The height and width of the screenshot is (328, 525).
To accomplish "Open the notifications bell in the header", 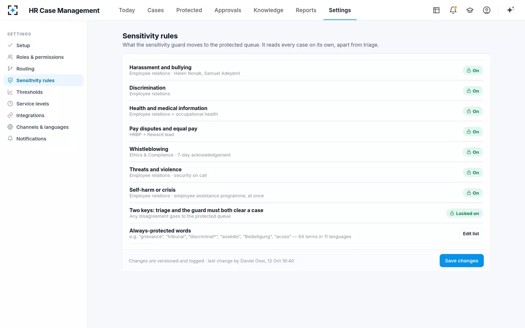I will click(x=453, y=10).
